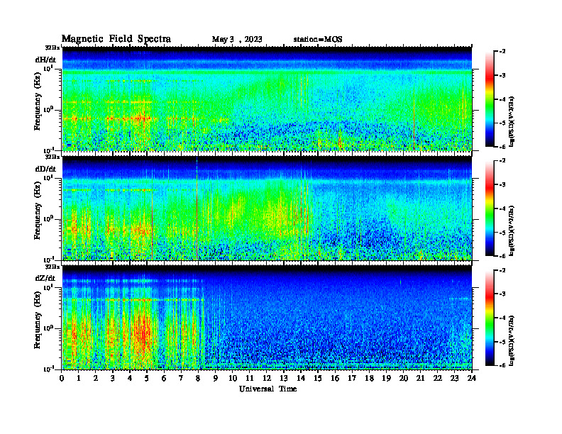This screenshot has height=434, width=562.
Task: Click the hour "22" tick label
Action: pyautogui.click(x=438, y=378)
